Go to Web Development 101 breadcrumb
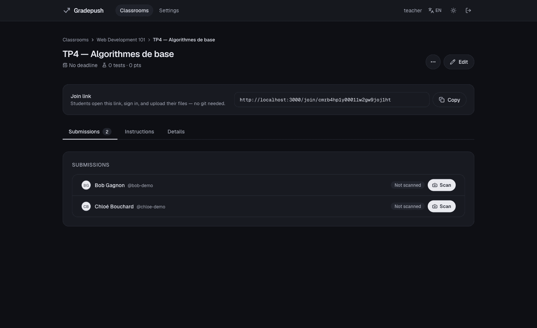 click(x=121, y=40)
